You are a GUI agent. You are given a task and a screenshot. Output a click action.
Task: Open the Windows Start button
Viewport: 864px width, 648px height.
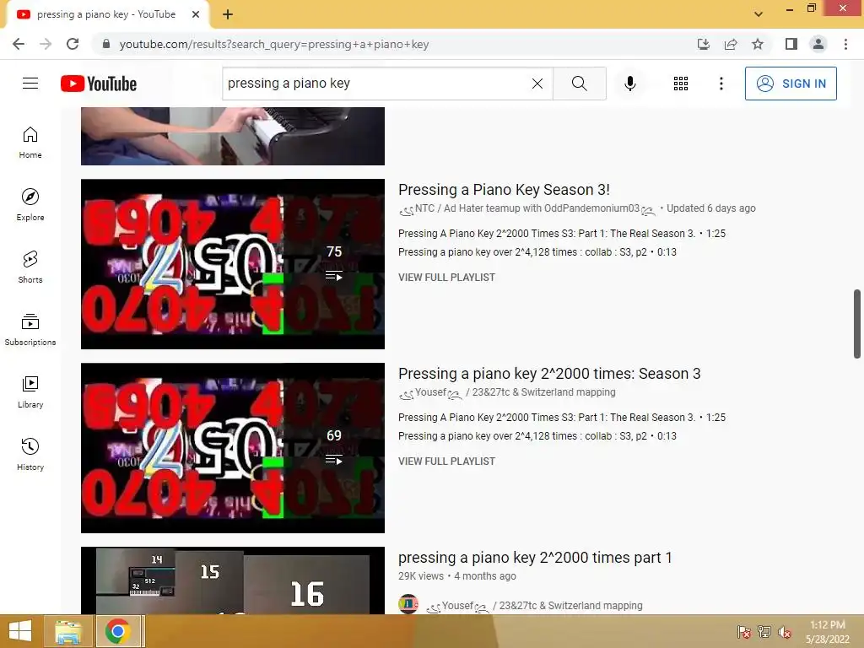pos(20,631)
